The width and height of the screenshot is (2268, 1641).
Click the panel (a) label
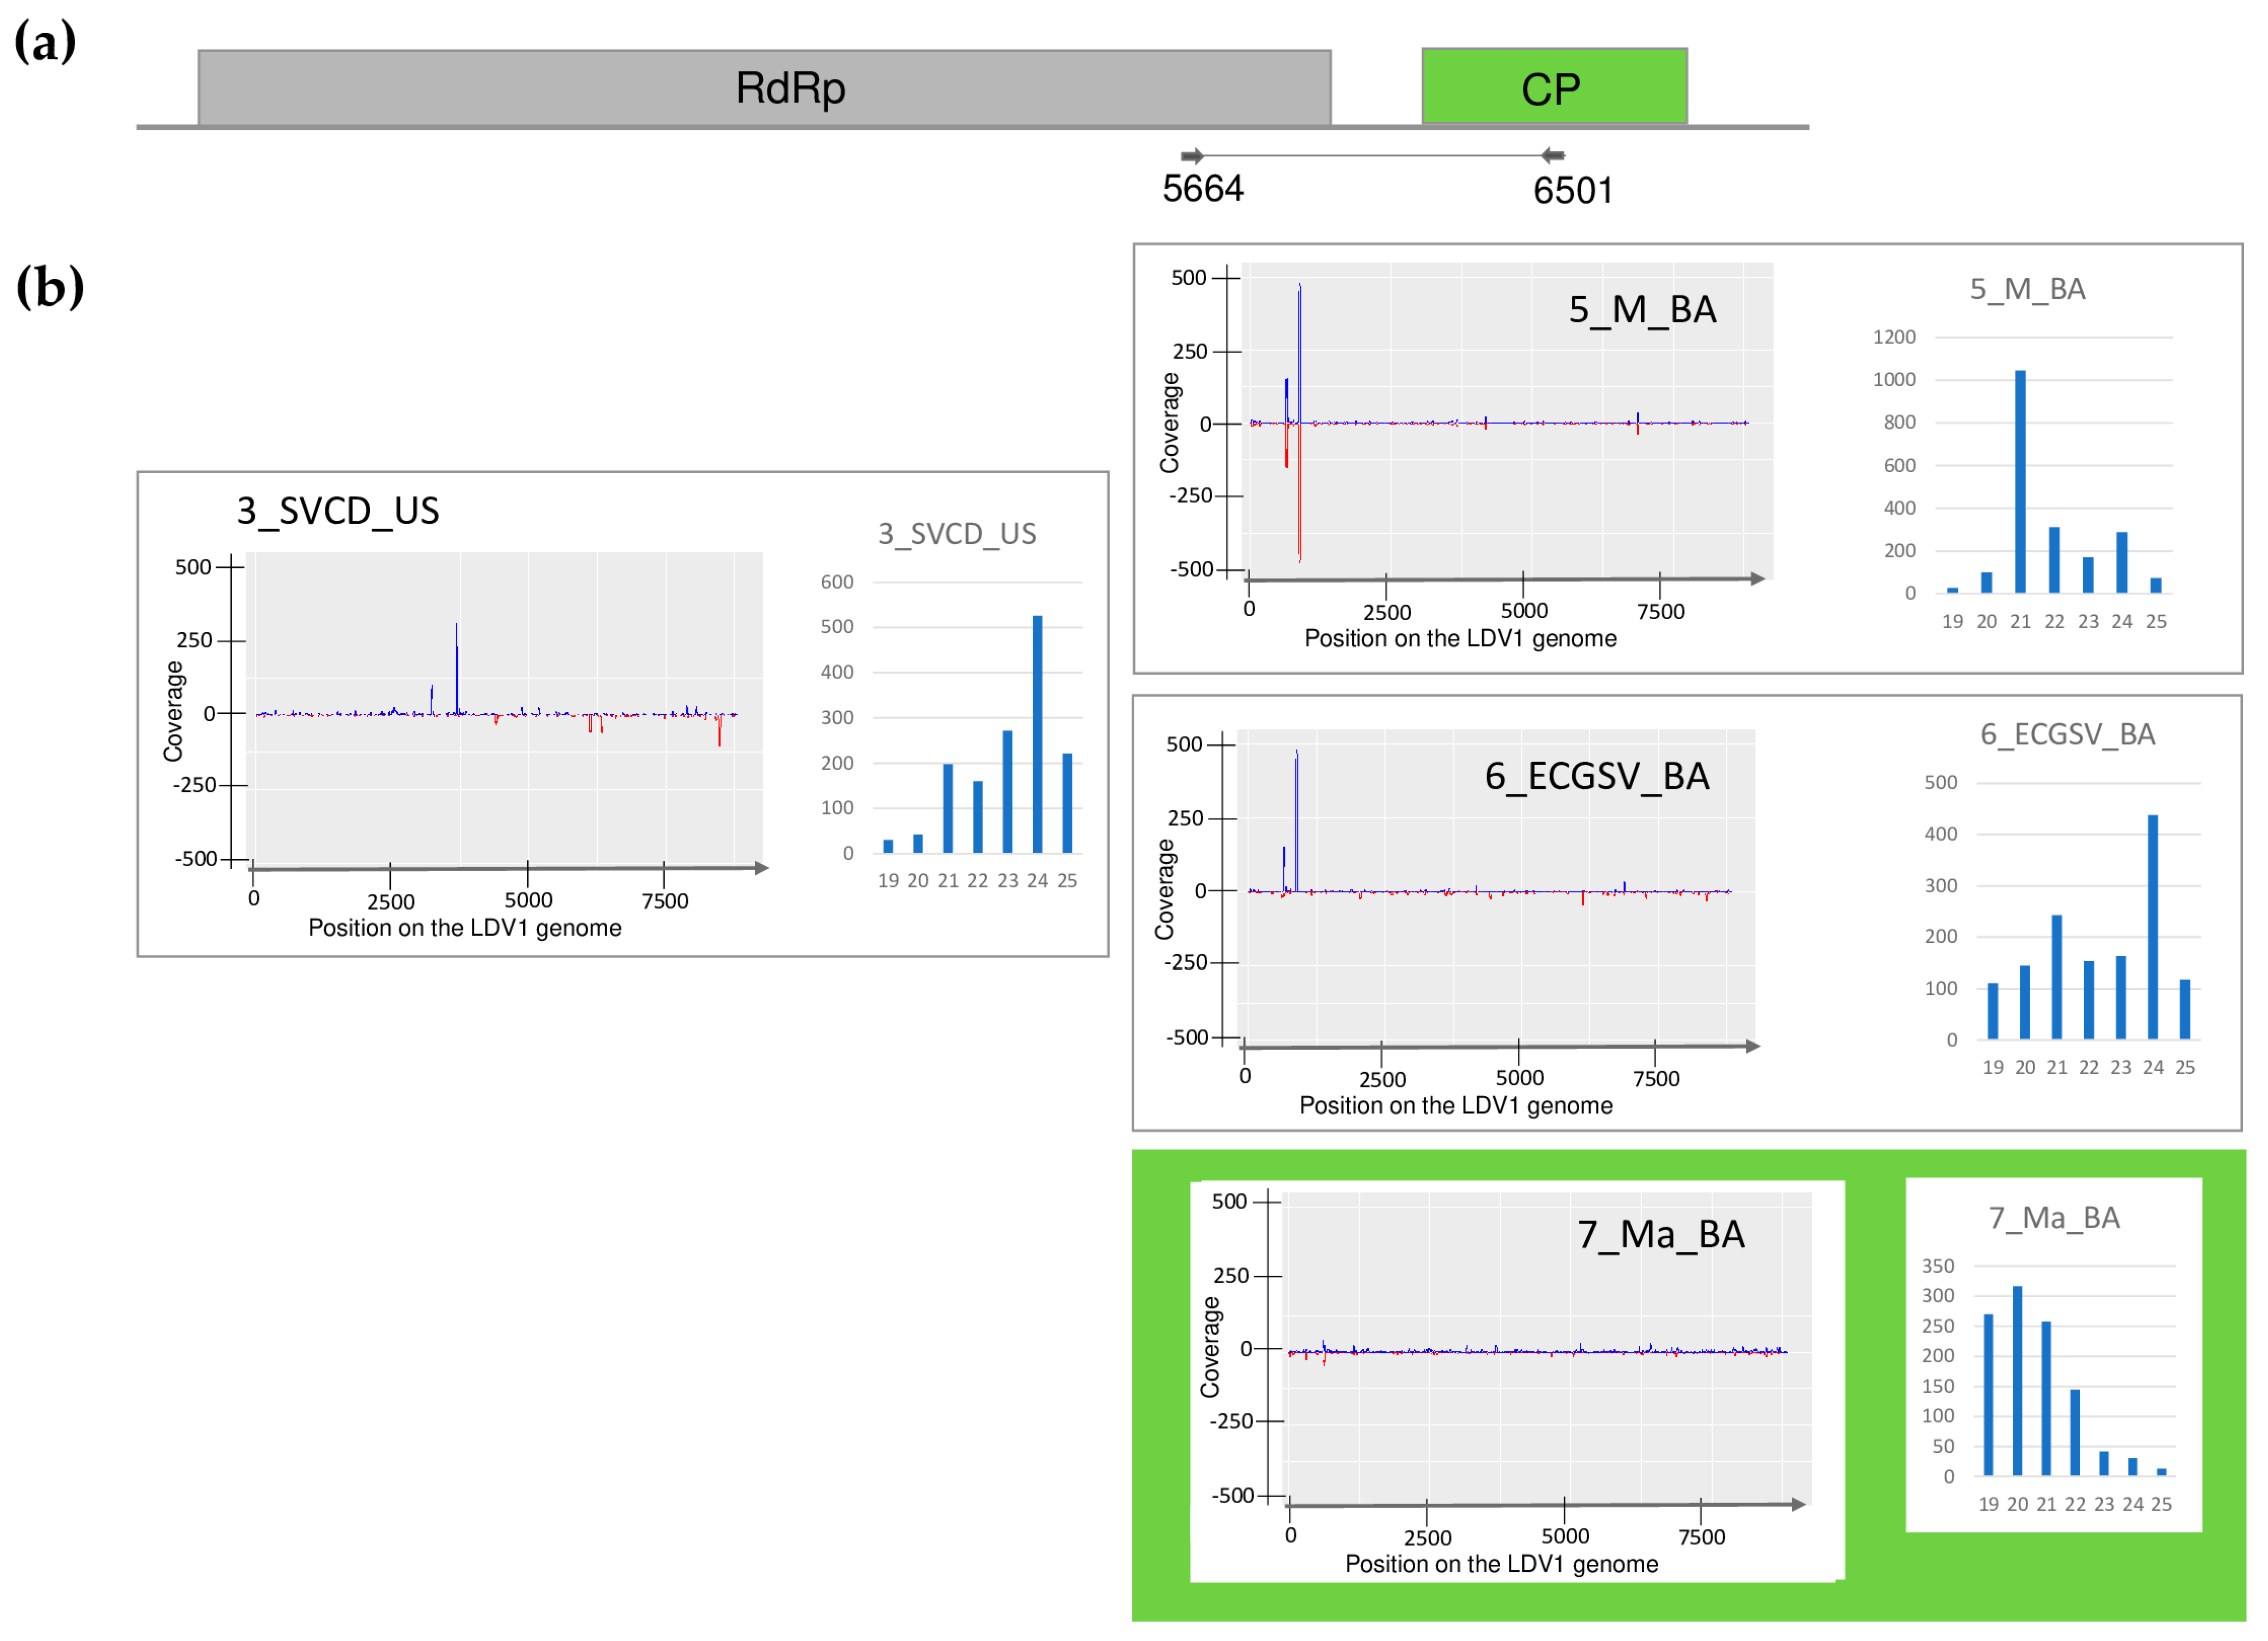(45, 42)
